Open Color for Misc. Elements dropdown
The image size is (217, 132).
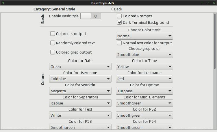click(144, 103)
